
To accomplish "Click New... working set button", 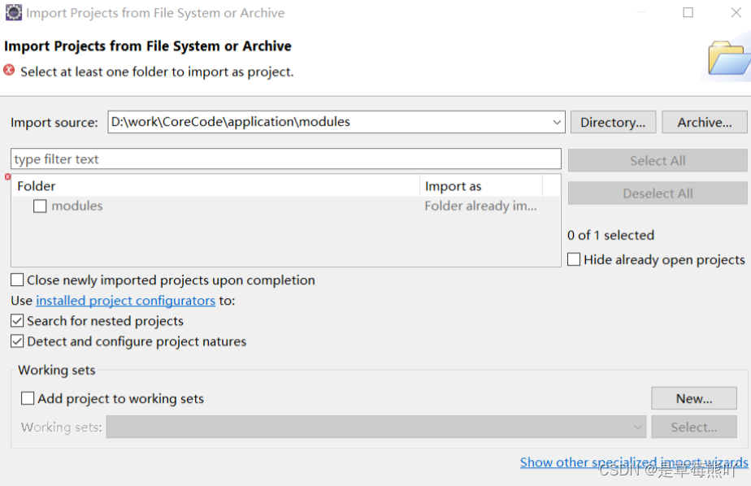I will (693, 399).
